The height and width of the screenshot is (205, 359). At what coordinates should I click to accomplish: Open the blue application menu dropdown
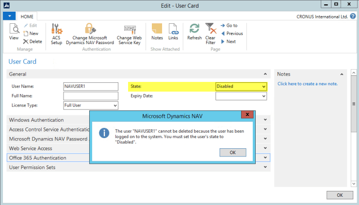tap(9, 16)
